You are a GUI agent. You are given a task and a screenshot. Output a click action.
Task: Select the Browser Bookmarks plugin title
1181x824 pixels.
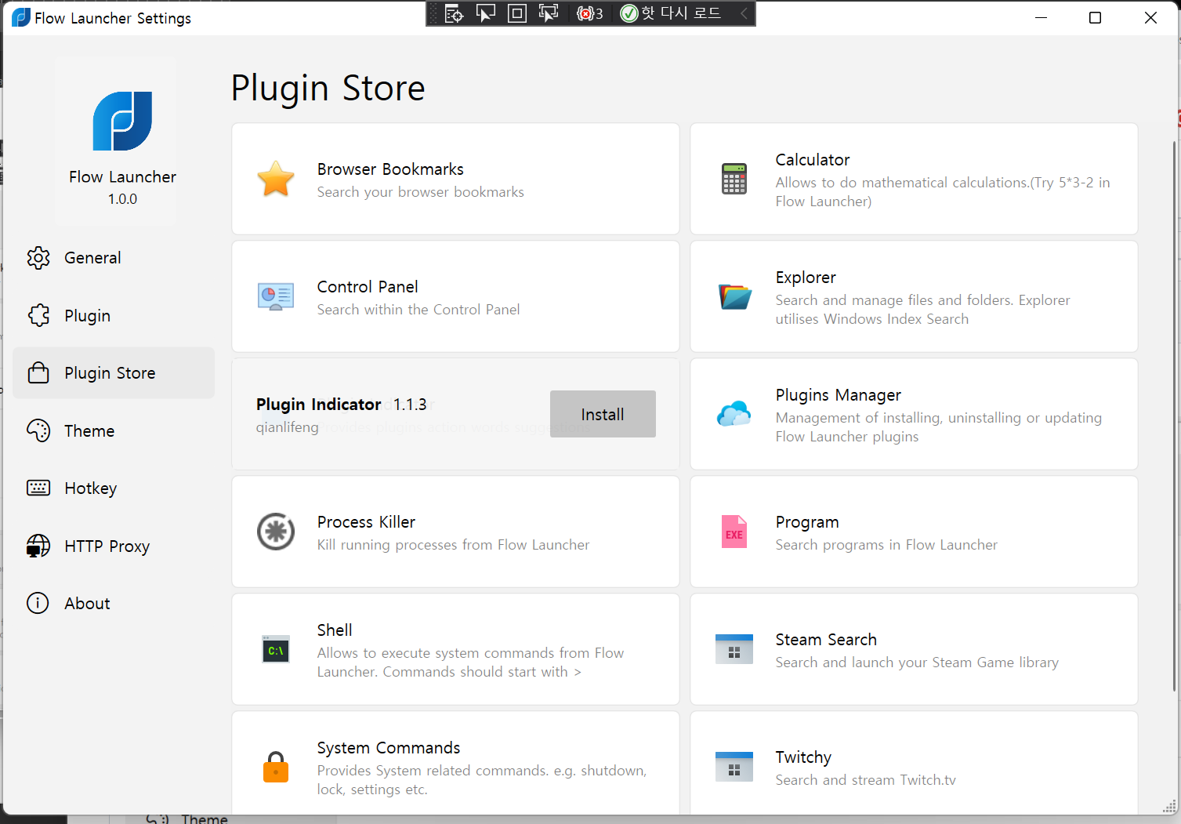coord(390,169)
